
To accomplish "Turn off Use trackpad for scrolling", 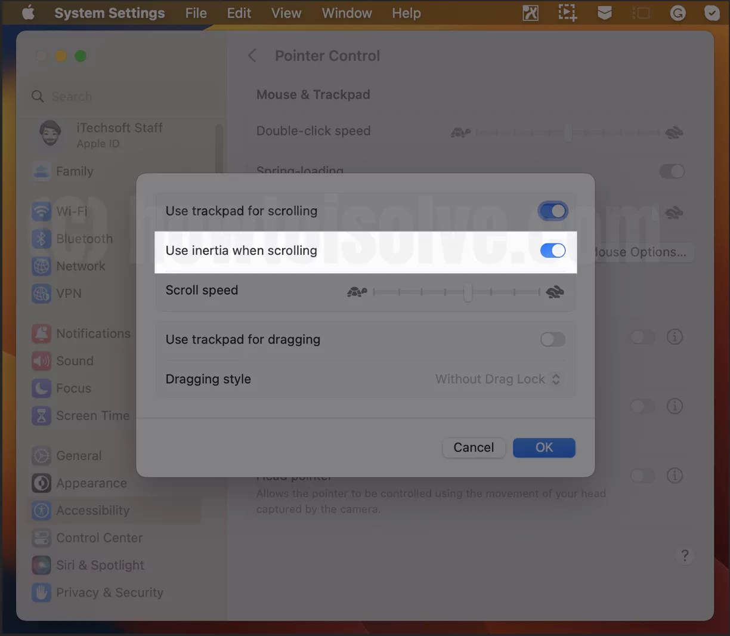I will tap(553, 211).
